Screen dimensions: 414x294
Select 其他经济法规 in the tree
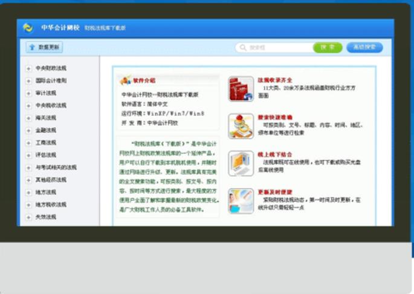51,180
